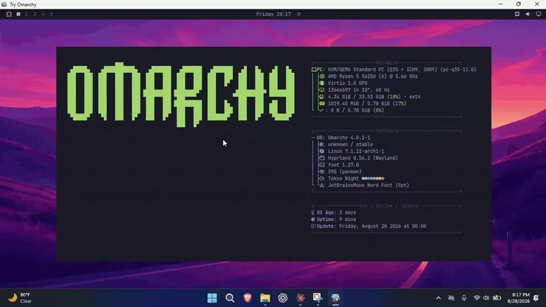The width and height of the screenshot is (546, 307).
Task: Click the 'OS: Omarchy 4.0.1-1' line
Action: click(341, 138)
